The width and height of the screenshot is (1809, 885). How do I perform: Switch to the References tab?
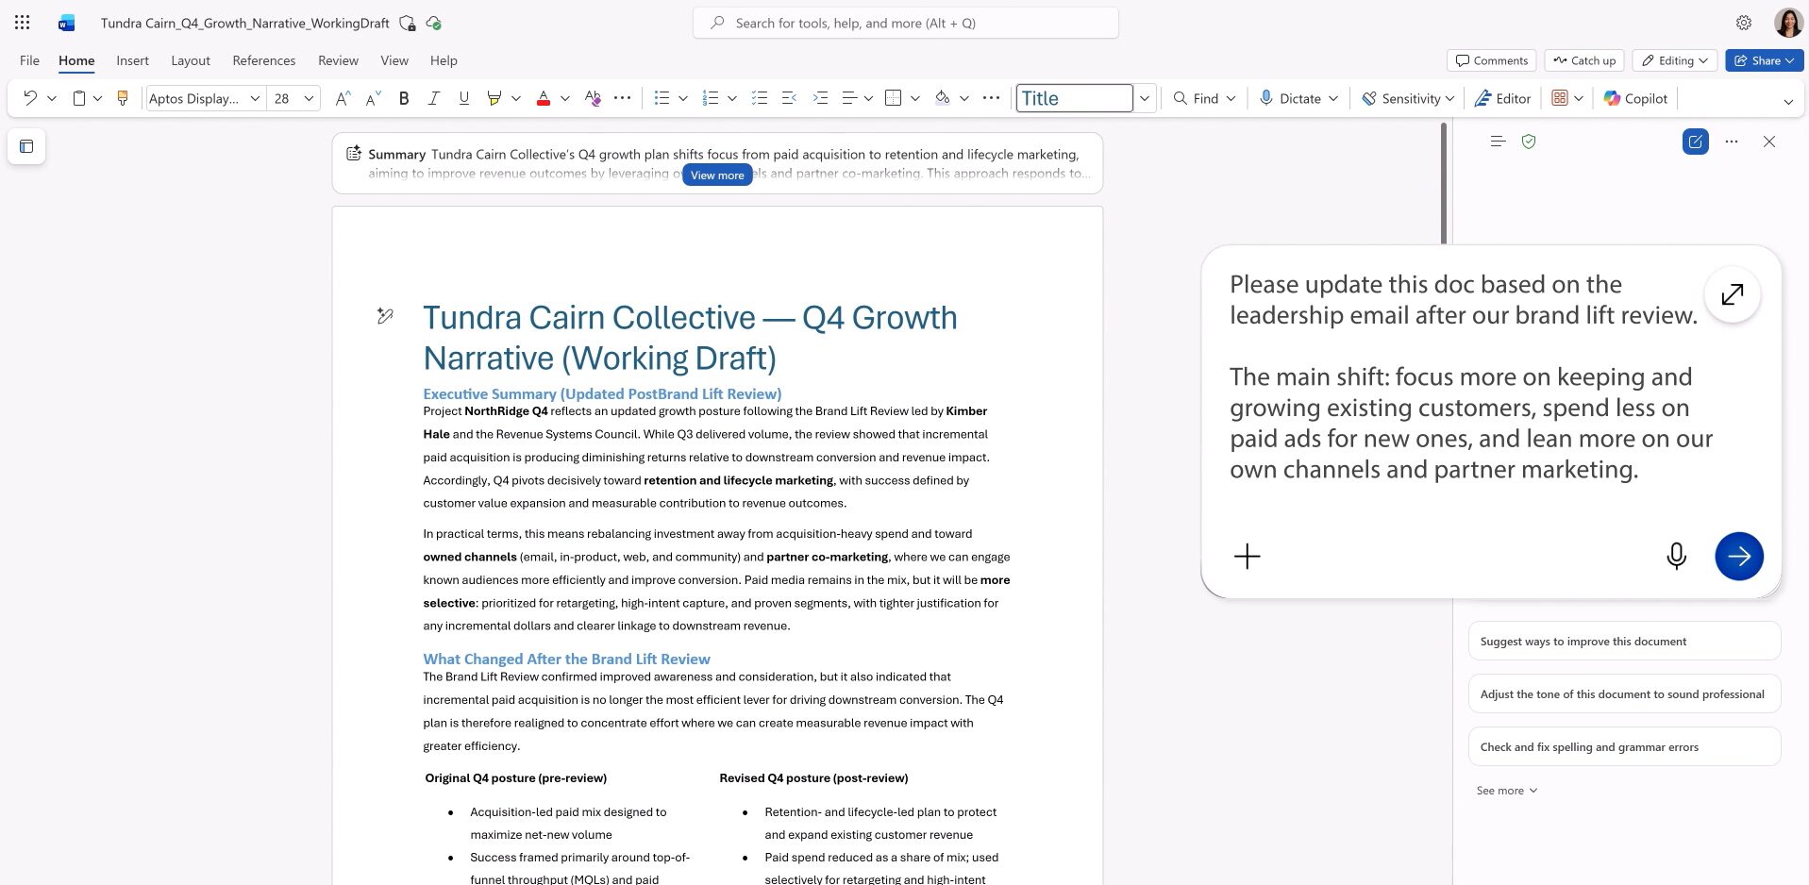pyautogui.click(x=263, y=60)
